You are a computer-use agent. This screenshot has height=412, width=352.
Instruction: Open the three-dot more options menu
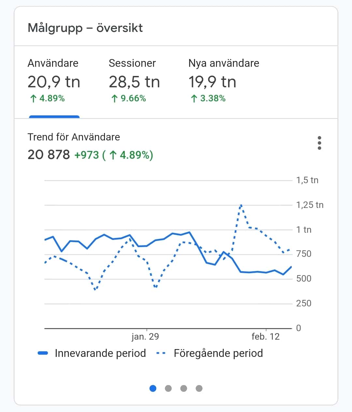(319, 143)
